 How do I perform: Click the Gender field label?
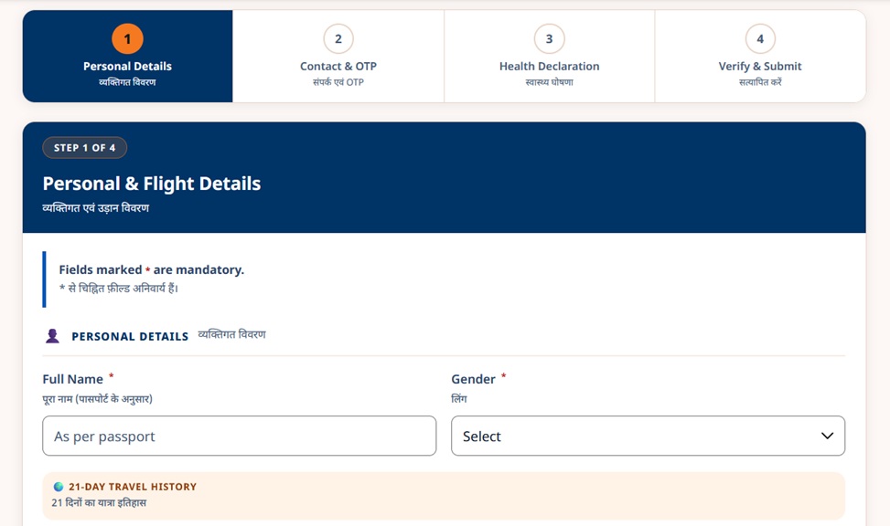click(x=474, y=379)
